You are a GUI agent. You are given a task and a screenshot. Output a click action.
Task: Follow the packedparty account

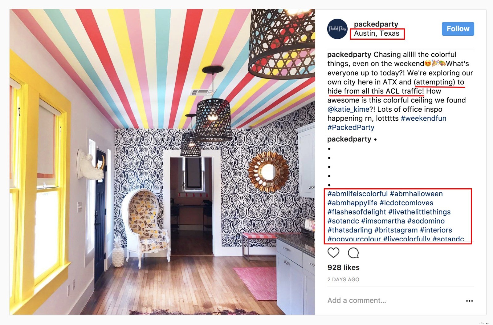click(458, 29)
